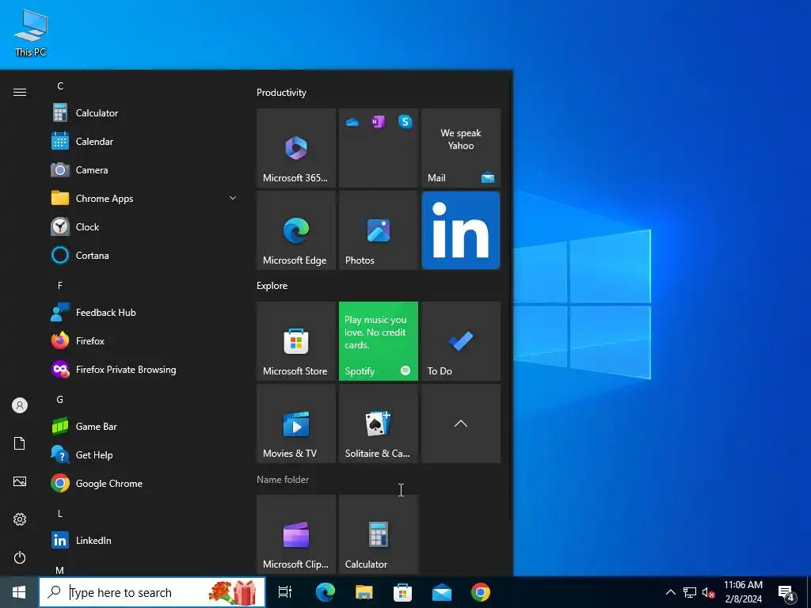Open Feedback Hub
811x608 pixels.
pyautogui.click(x=145, y=312)
